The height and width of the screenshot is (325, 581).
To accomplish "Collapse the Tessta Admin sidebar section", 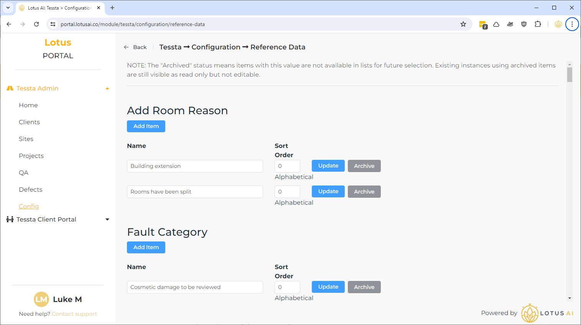I will pyautogui.click(x=107, y=89).
